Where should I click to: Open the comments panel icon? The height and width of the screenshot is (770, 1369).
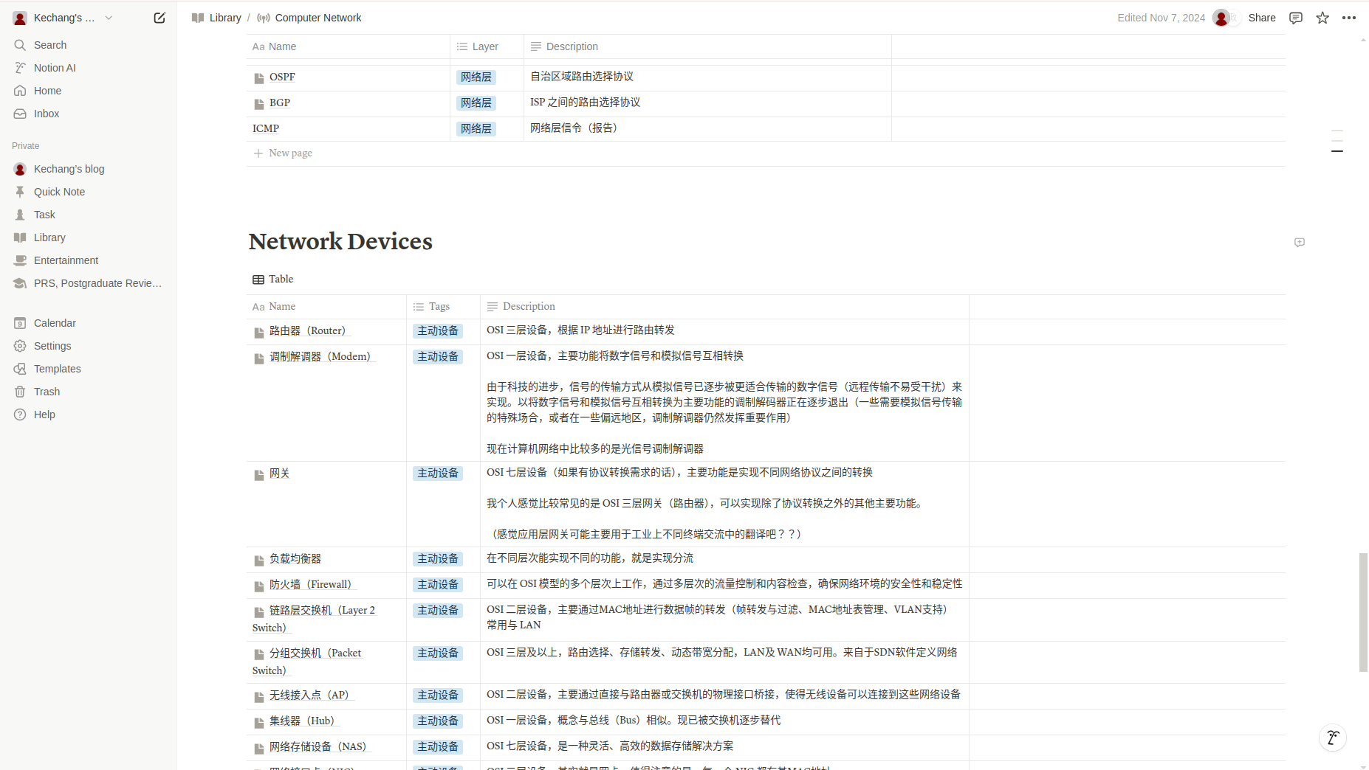[x=1295, y=18]
